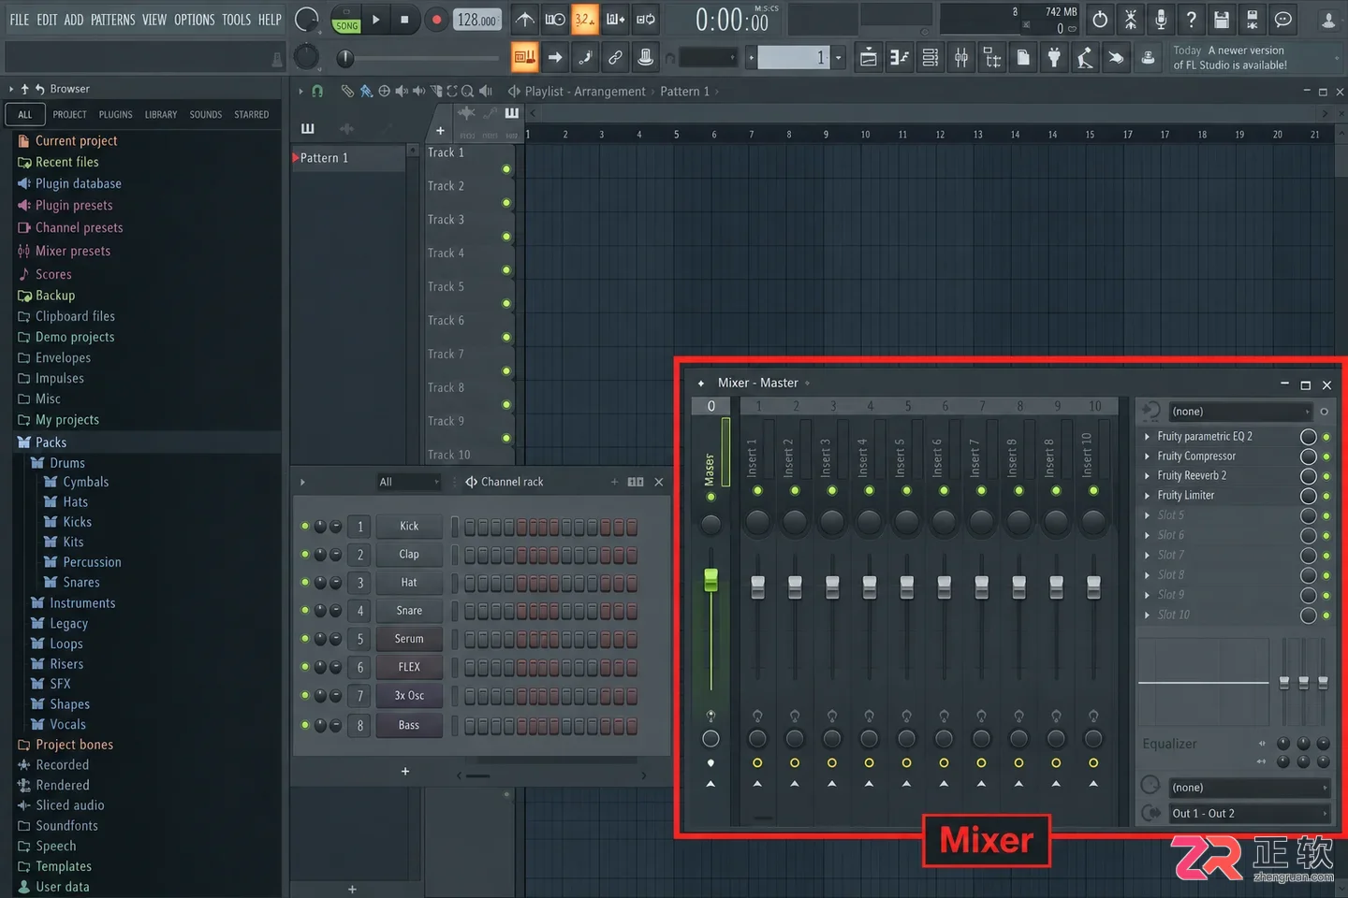Screen dimensions: 1348x898
Task: Expand the Fruity Compressor slot arrow
Action: (x=1147, y=456)
